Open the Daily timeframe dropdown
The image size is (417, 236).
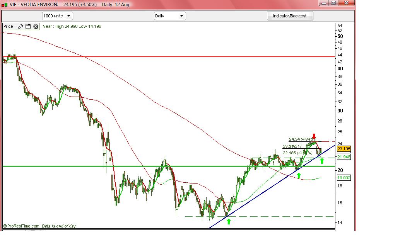(170, 16)
